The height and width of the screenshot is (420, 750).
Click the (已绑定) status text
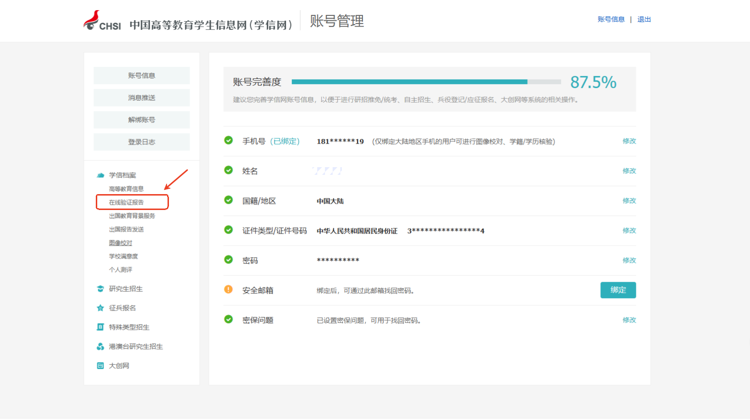tap(285, 141)
